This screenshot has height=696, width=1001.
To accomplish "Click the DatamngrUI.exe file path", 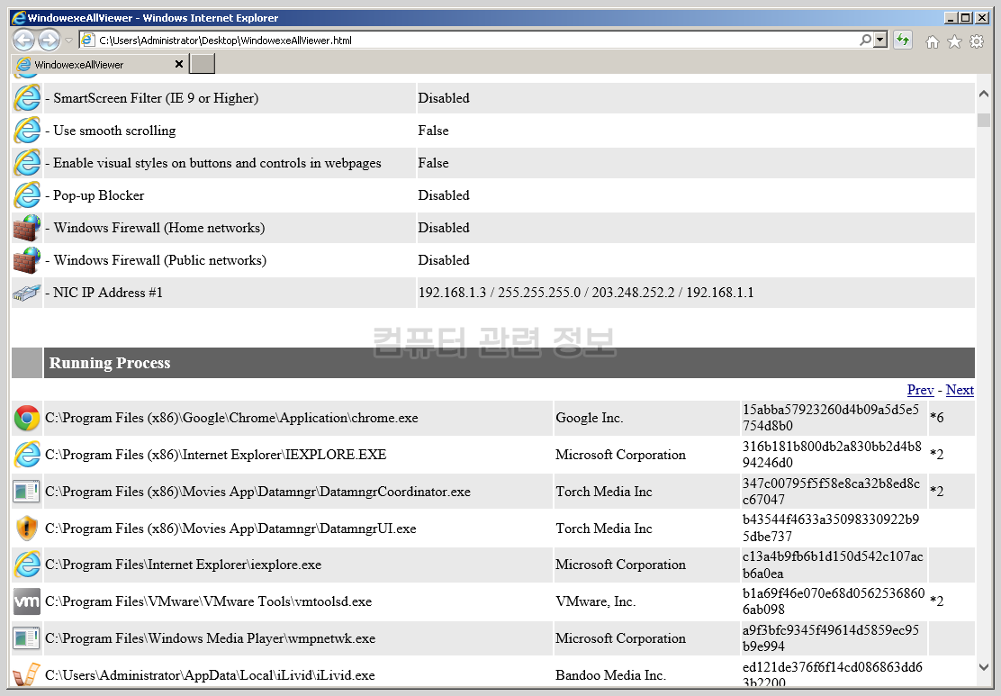I will point(230,529).
